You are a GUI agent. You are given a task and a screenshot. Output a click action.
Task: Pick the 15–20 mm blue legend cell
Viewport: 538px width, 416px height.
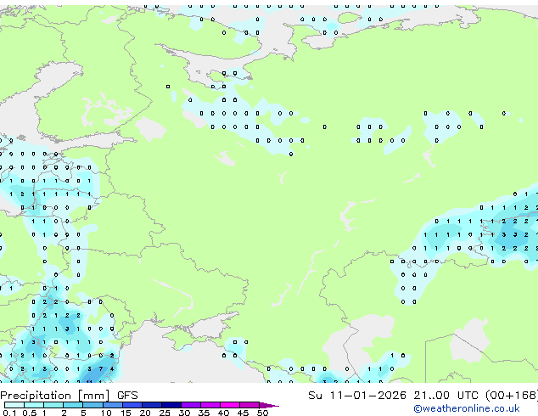click(132, 405)
